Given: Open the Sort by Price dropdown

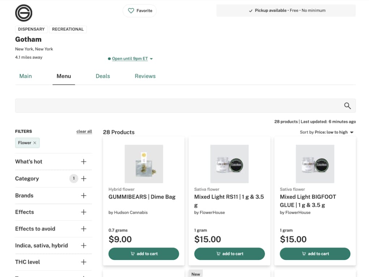Looking at the screenshot, I should 326,132.
